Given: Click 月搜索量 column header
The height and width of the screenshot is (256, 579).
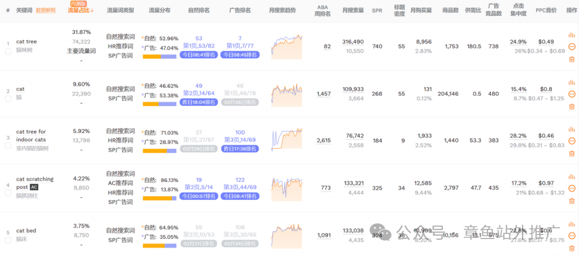Looking at the screenshot, I should point(353,10).
